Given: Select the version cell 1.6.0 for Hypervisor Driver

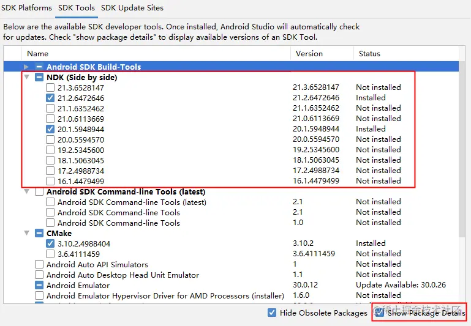Looking at the screenshot, I should (x=301, y=295).
